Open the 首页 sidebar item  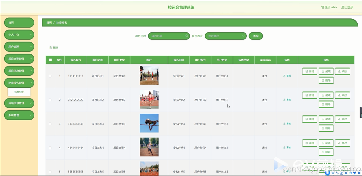pos(19,23)
